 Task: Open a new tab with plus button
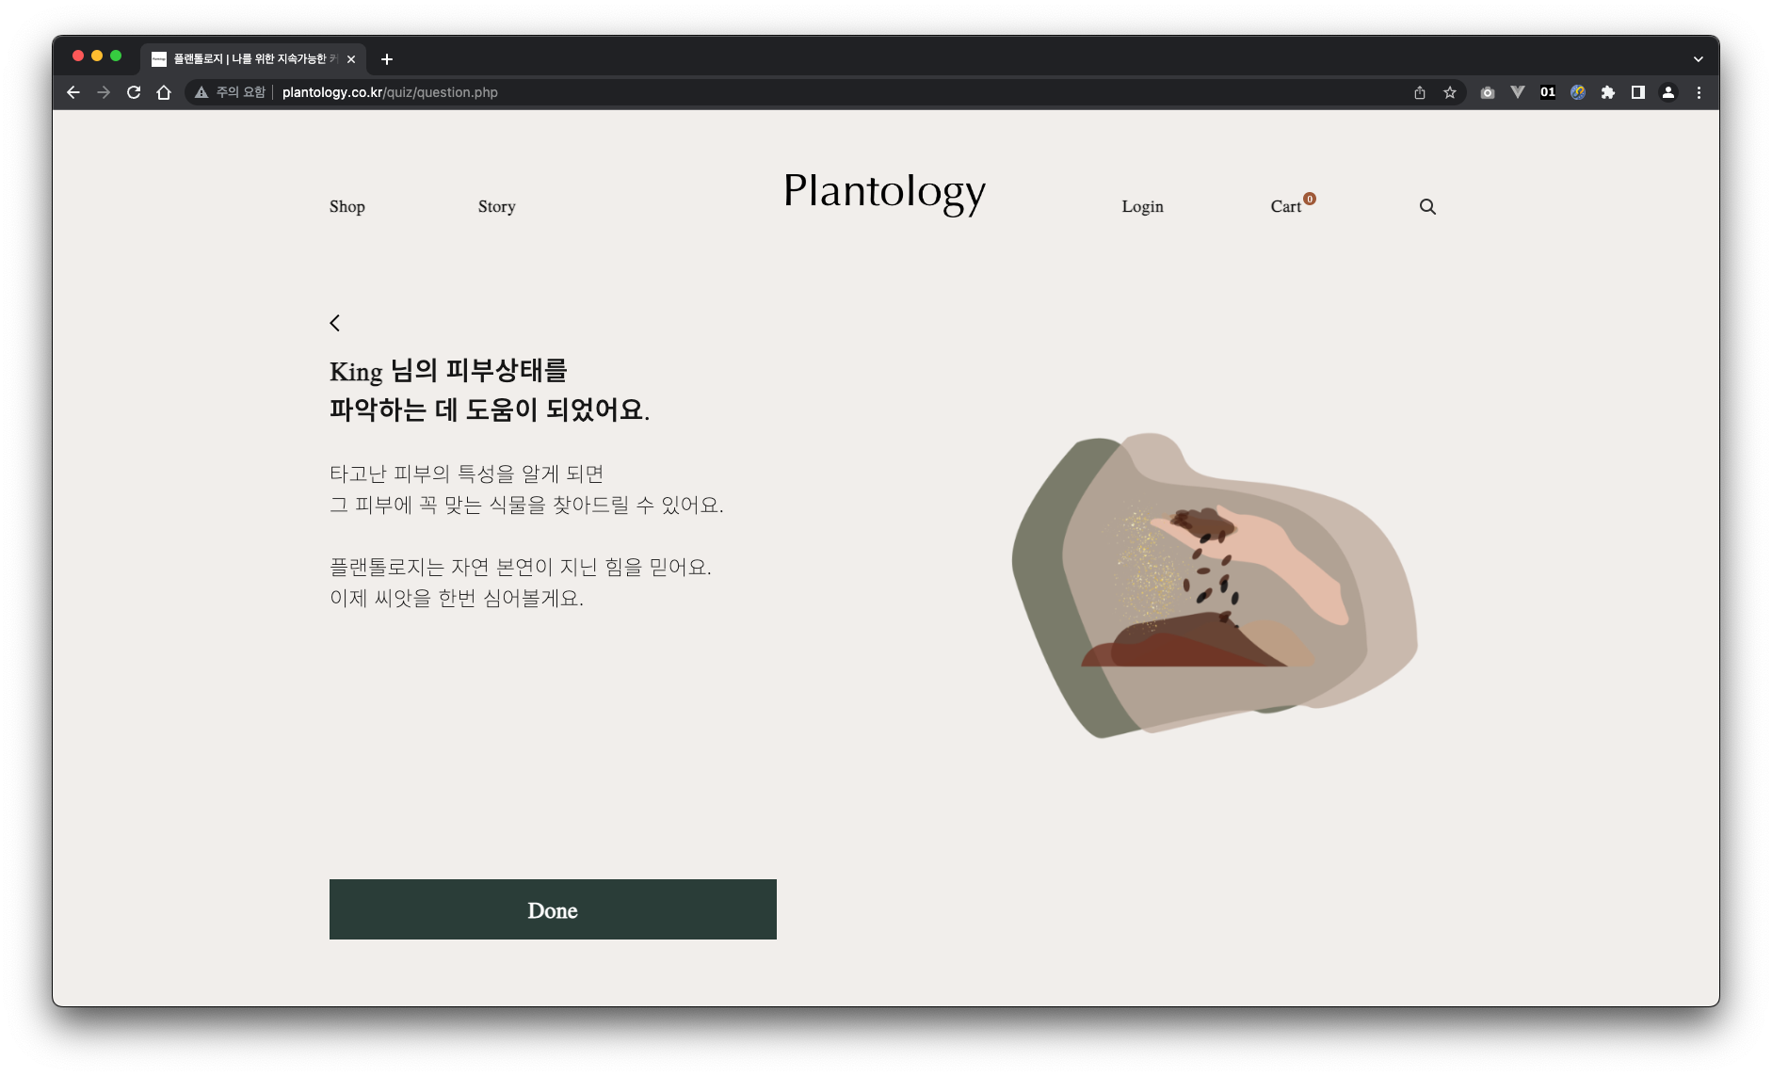point(387,59)
